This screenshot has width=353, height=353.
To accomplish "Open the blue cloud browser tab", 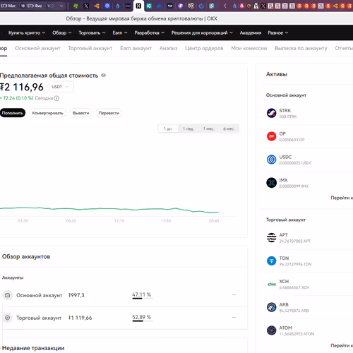I will [x=160, y=6].
